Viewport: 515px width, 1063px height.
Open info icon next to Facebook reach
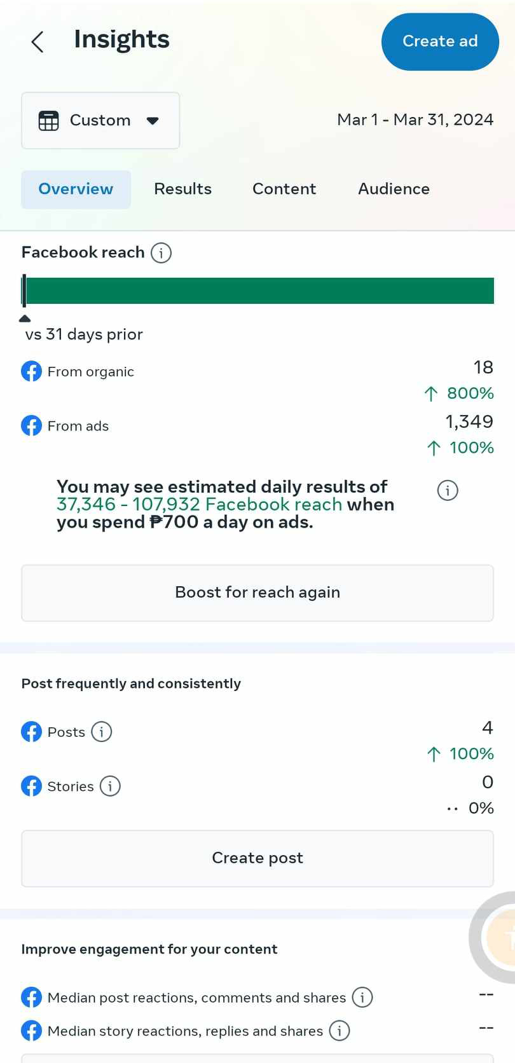(161, 253)
